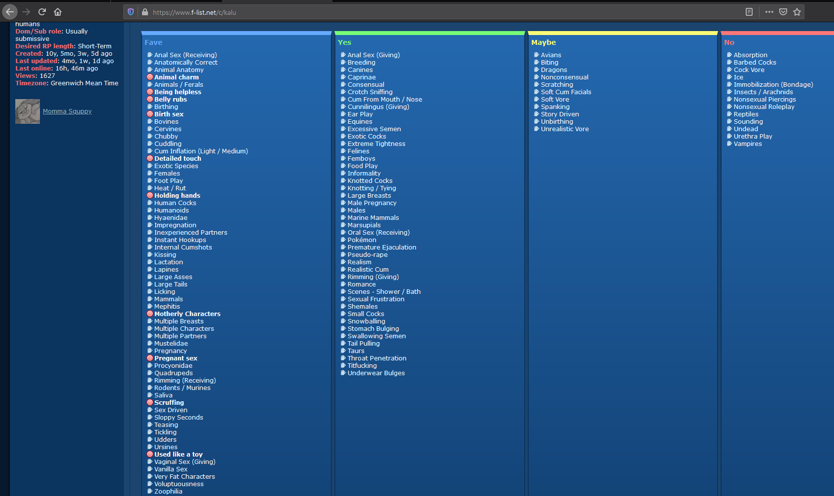Bookmark this page with the star icon

(x=797, y=12)
